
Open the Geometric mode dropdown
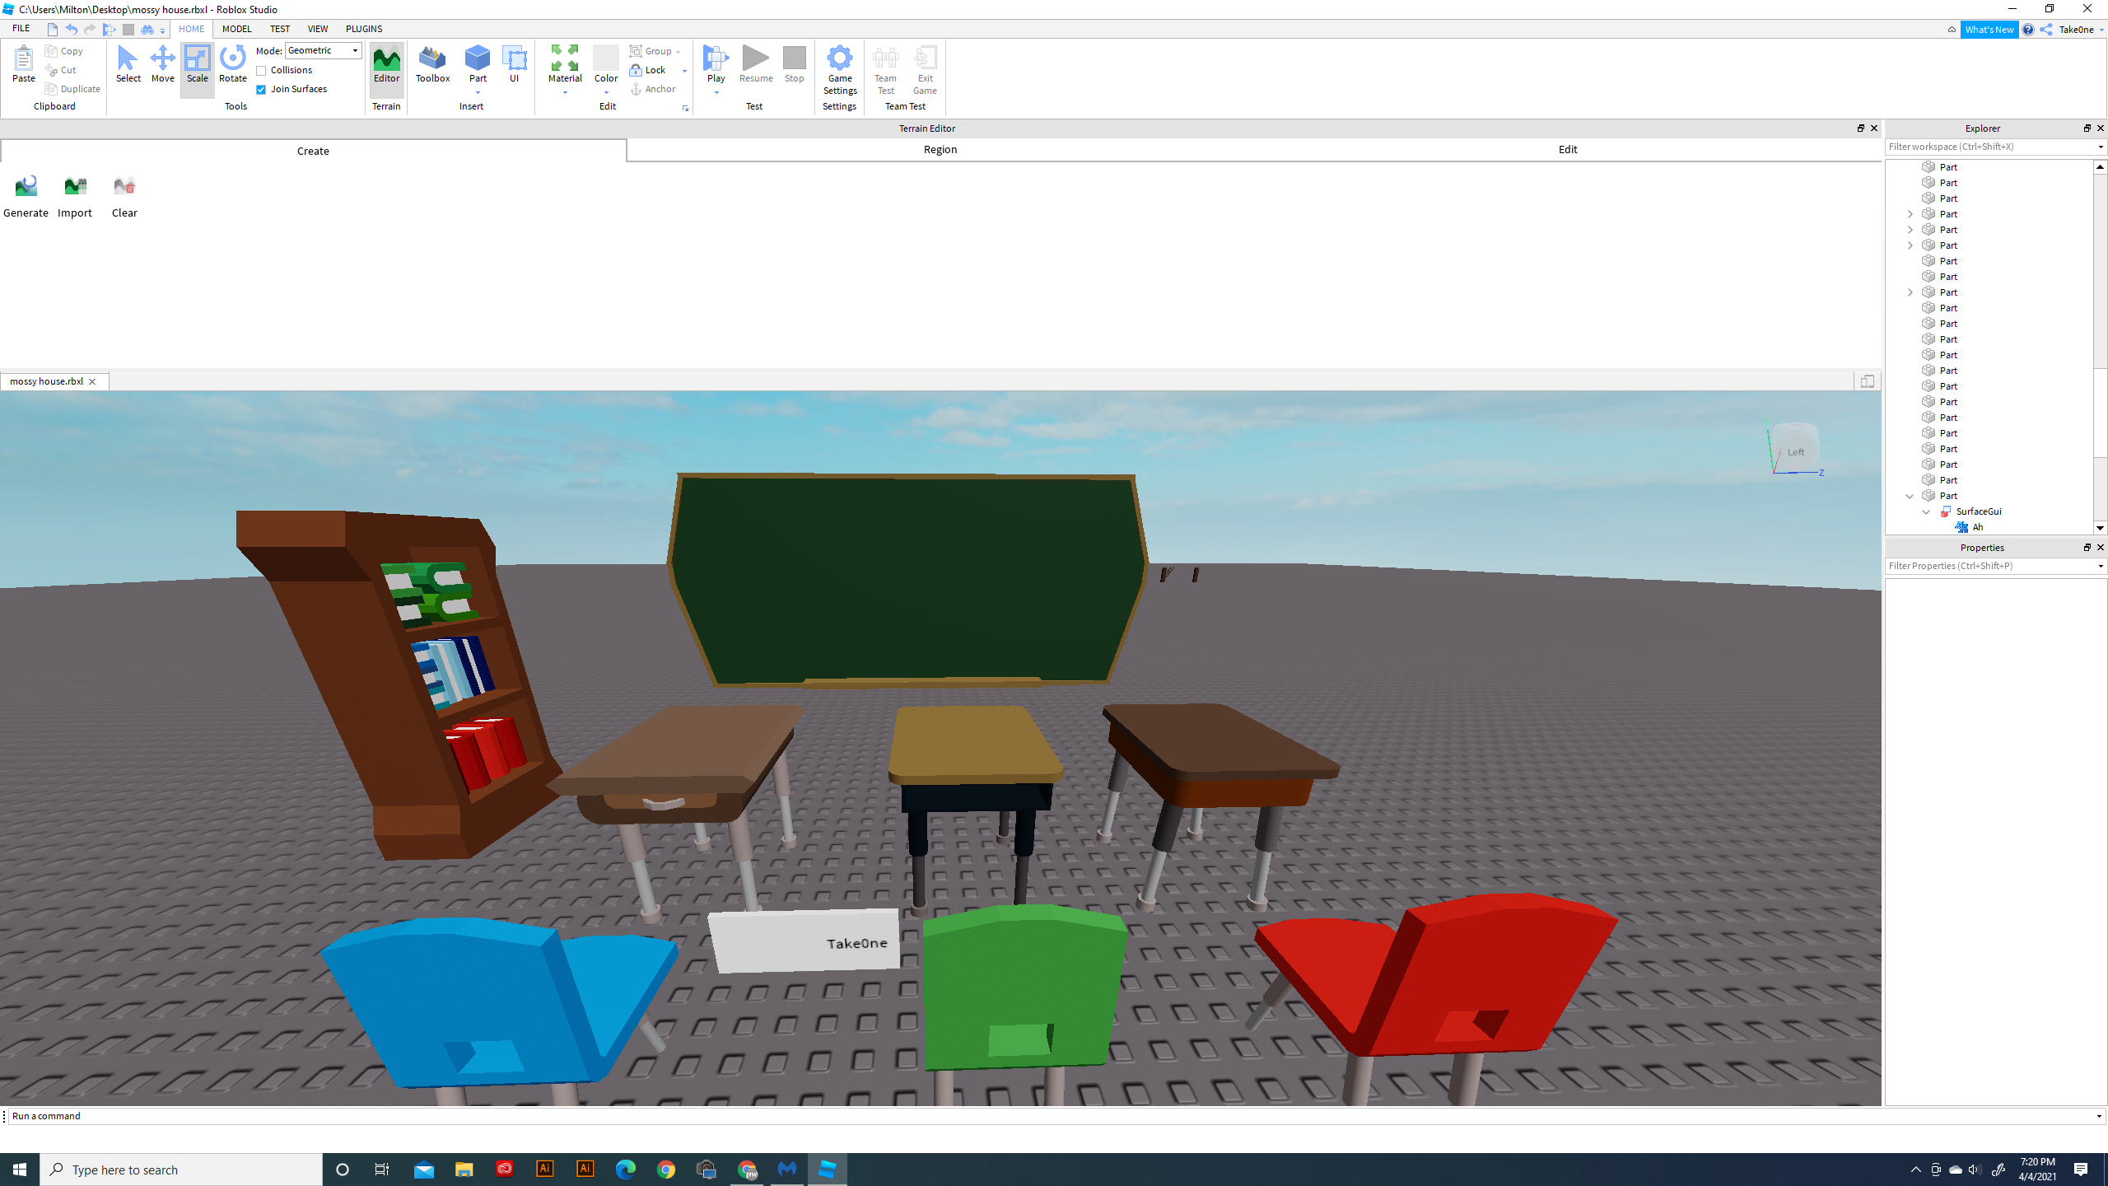tap(323, 50)
